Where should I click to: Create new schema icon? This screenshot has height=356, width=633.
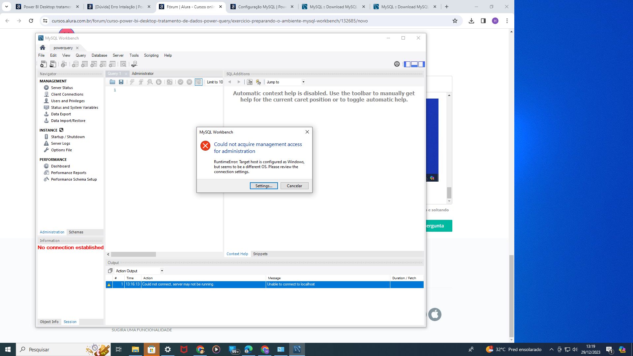point(75,64)
